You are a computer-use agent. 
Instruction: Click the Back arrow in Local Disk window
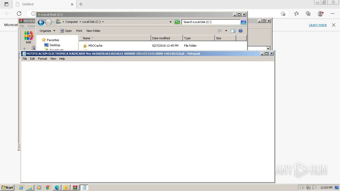41,22
